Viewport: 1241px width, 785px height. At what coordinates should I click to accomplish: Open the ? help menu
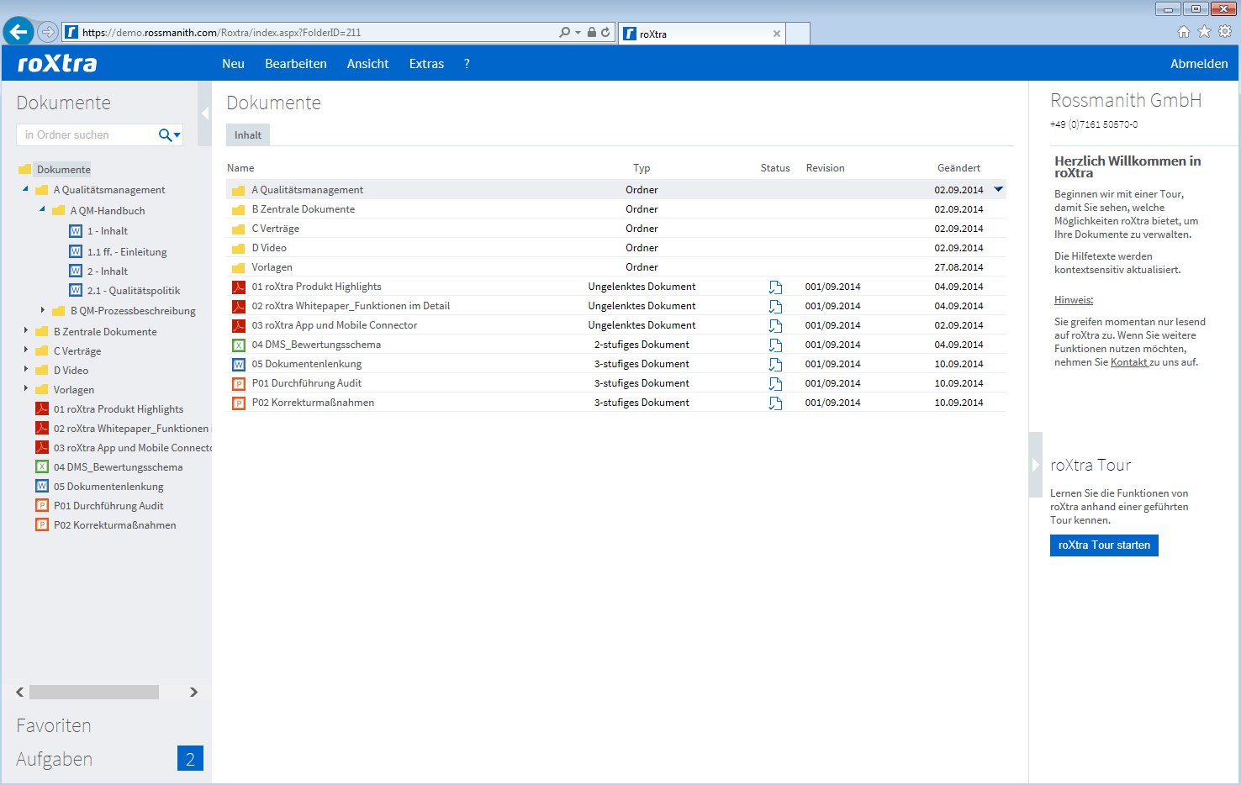467,64
